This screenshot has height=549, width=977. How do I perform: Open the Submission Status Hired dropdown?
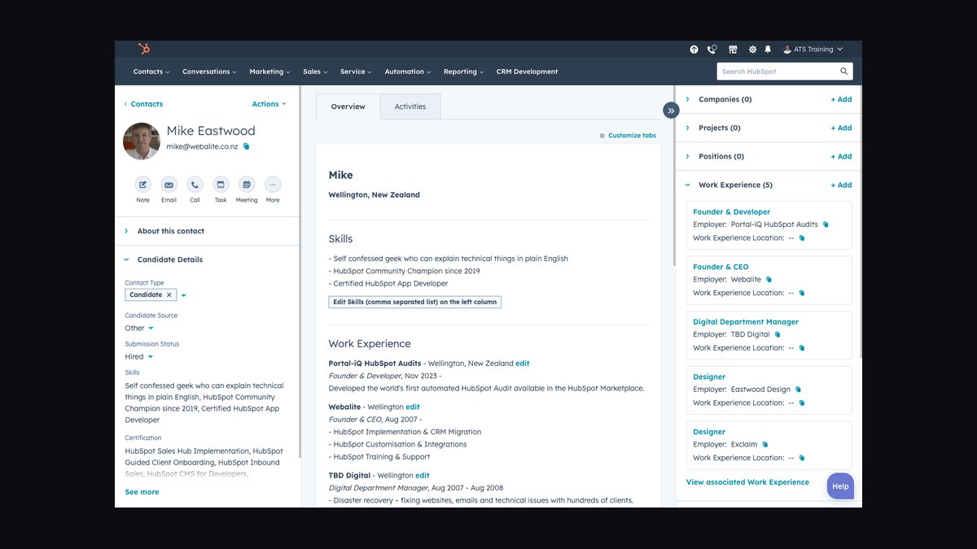pyautogui.click(x=139, y=357)
